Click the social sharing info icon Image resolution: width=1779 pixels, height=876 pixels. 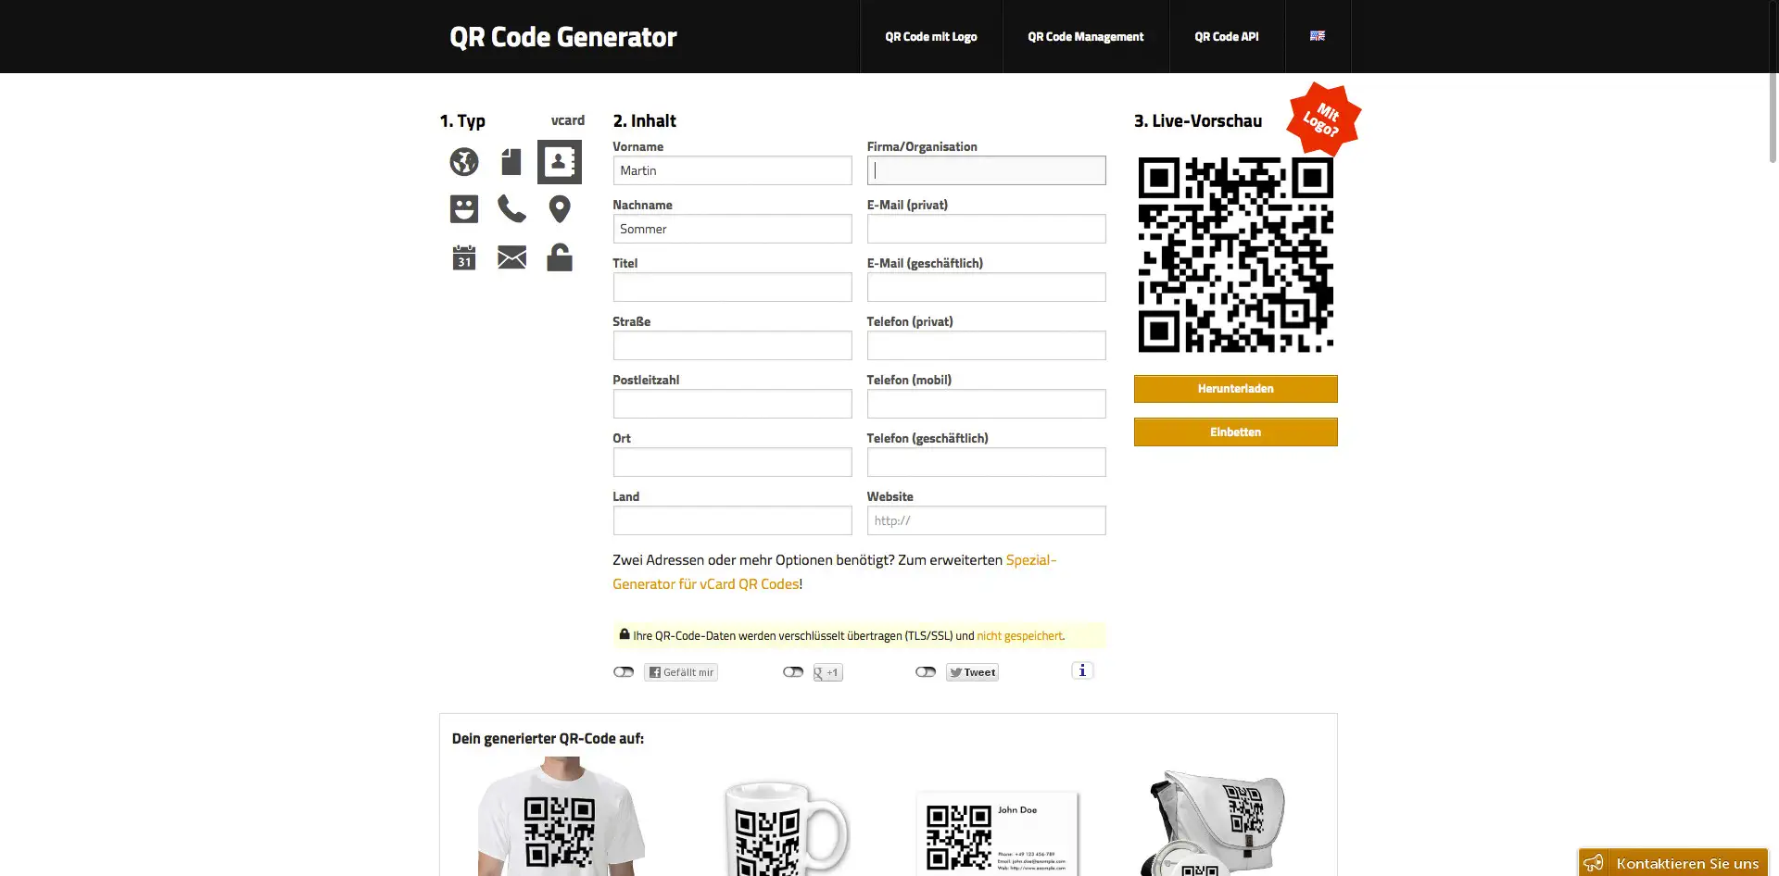1082,670
